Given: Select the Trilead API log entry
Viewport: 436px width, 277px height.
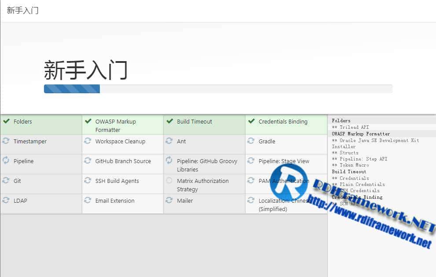Looking at the screenshot, I should pyautogui.click(x=352, y=127).
